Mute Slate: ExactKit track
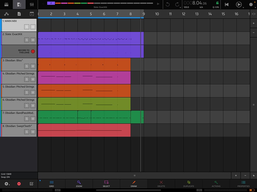Screen dimensions: 257x192 coord(33,40)
